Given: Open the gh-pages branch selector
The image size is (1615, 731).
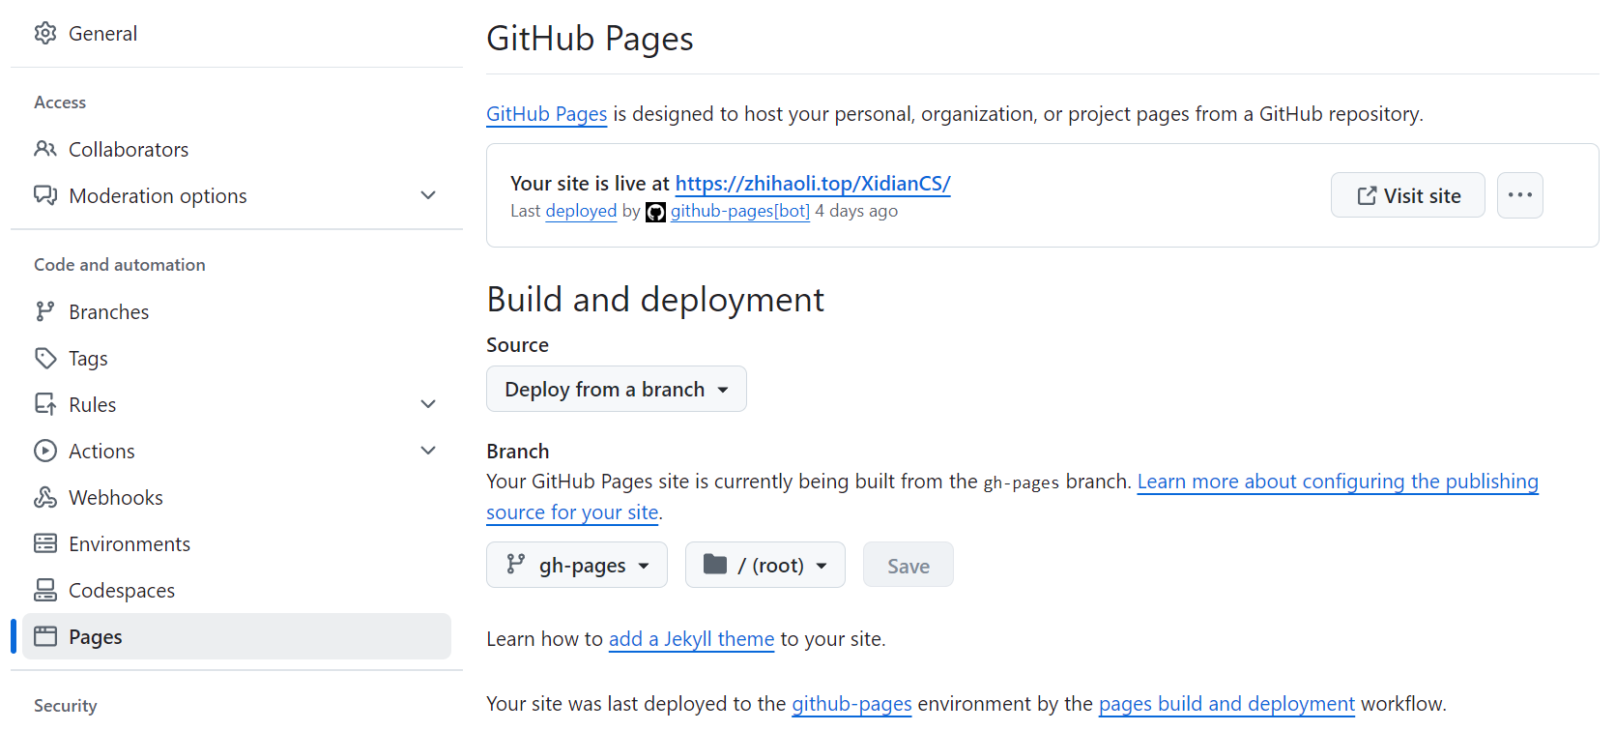Looking at the screenshot, I should (x=577, y=565).
